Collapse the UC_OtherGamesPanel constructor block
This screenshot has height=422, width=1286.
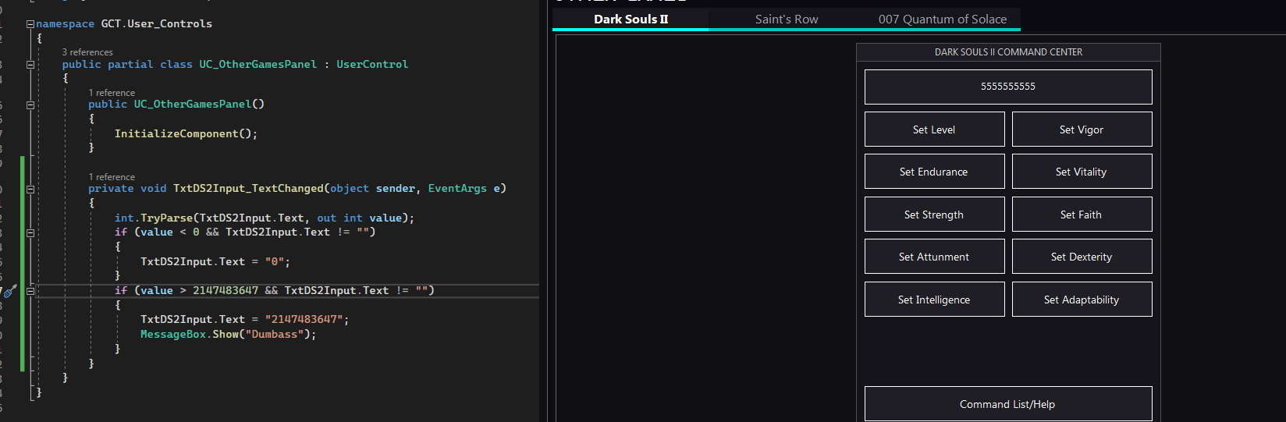point(30,105)
